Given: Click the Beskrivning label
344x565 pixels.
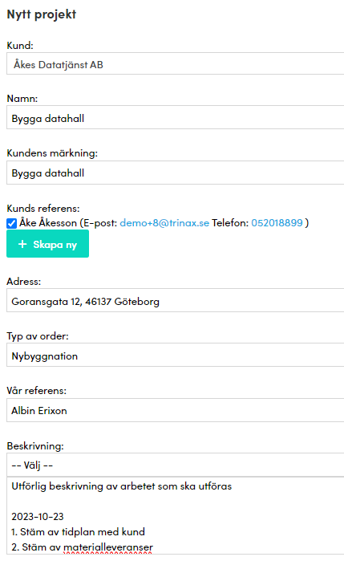Looking at the screenshot, I should 35,446.
